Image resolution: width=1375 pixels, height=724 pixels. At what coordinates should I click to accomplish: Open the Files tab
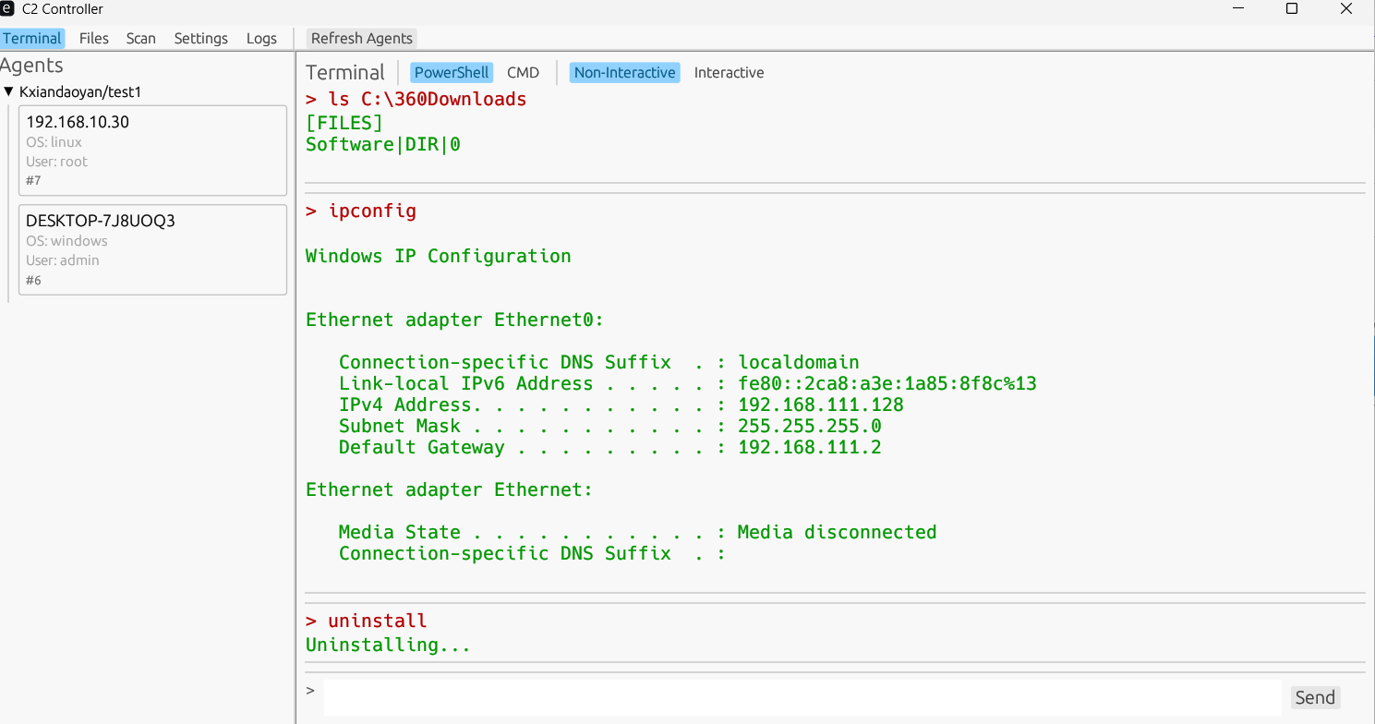93,39
